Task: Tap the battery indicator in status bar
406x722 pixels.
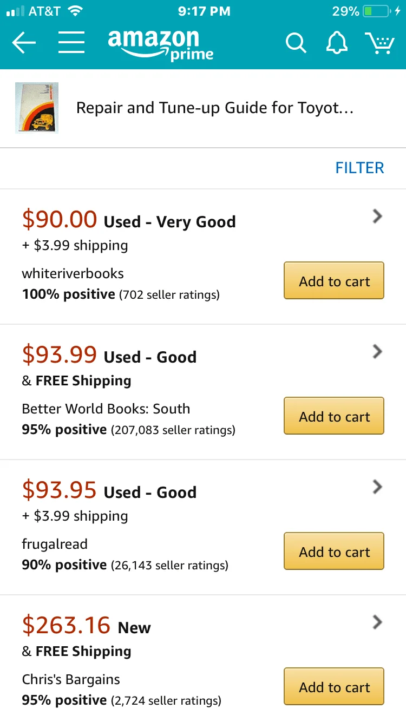Action: click(377, 11)
